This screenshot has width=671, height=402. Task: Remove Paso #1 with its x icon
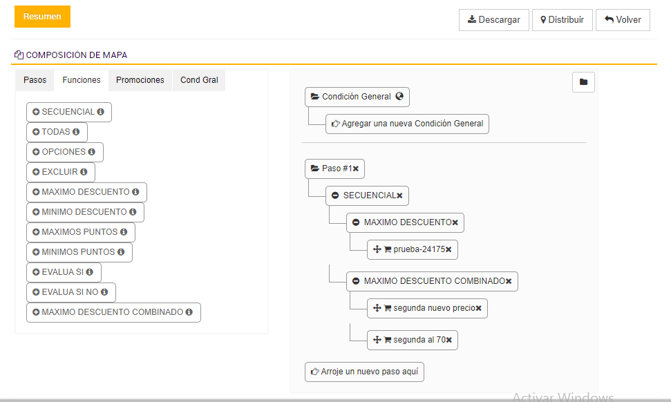[x=356, y=169]
